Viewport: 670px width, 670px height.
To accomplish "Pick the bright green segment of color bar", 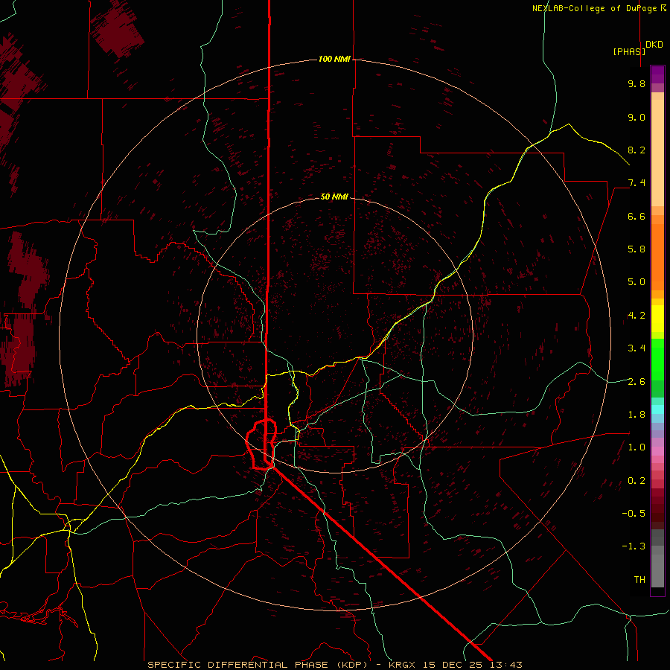I will [x=657, y=359].
